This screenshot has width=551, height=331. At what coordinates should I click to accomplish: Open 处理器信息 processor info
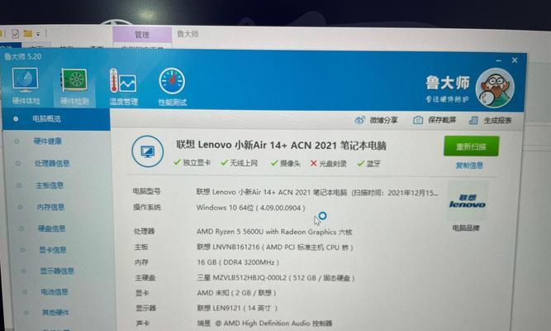[52, 163]
